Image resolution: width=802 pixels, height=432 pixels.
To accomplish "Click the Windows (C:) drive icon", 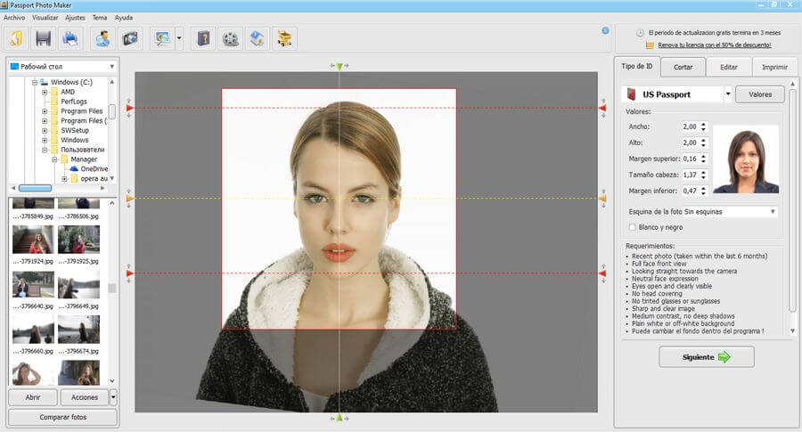I will tap(44, 82).
